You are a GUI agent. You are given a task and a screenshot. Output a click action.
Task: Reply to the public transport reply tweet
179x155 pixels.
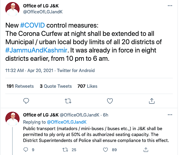(x=27, y=150)
